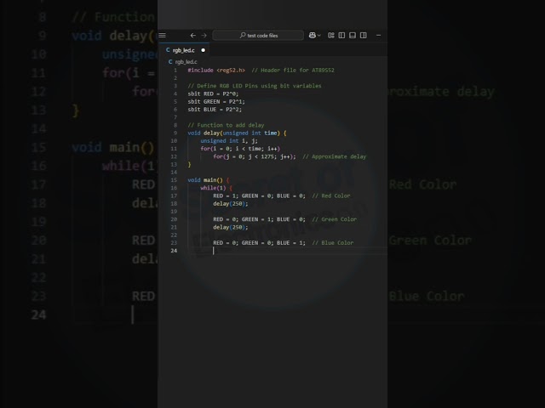Click line number 15 in the gutter
Image resolution: width=545 pixels, height=408 pixels.
pos(174,180)
